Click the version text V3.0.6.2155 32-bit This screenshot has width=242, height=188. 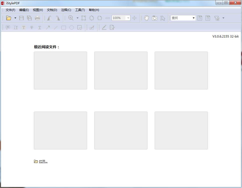(226, 36)
